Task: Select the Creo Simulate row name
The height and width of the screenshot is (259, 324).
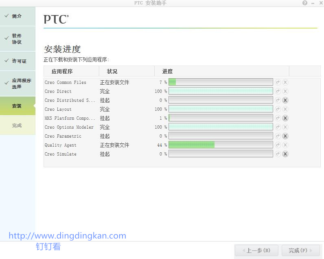Action: coord(61,154)
